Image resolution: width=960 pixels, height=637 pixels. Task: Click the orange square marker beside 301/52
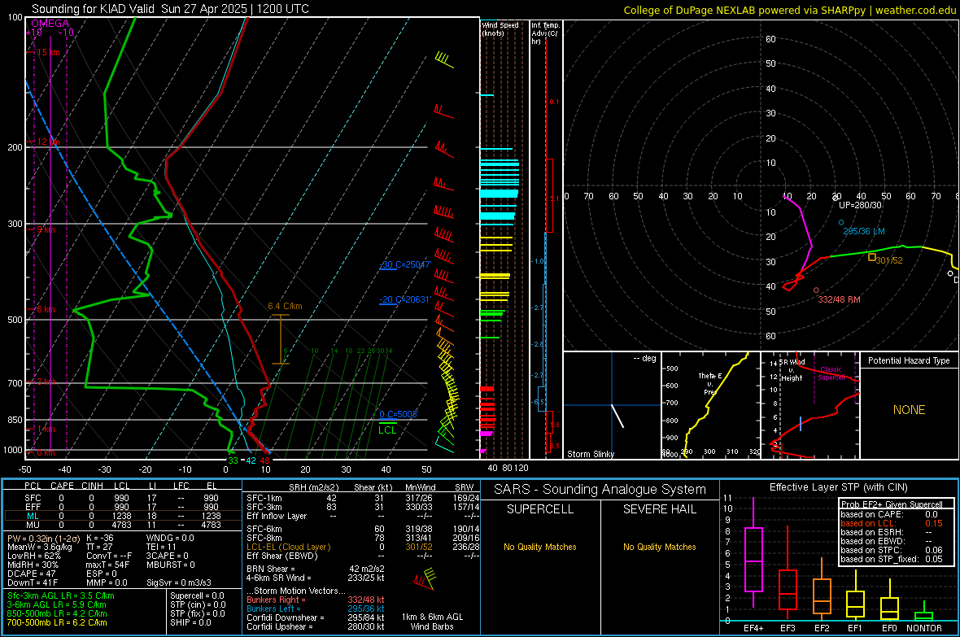coord(872,257)
